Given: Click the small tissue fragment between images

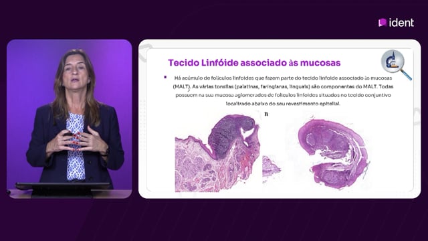Looking at the screenshot, I should [270, 167].
